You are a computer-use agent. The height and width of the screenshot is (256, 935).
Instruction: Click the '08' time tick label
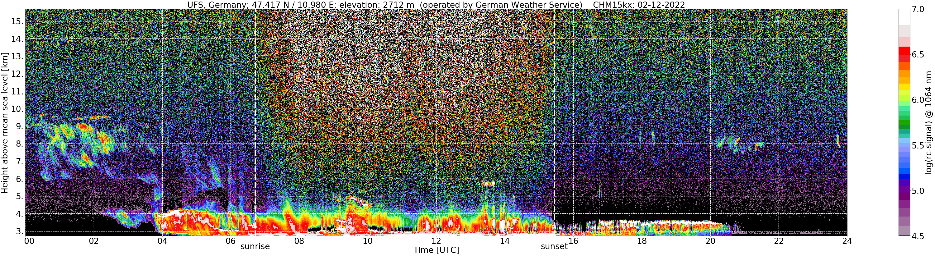pyautogui.click(x=299, y=241)
